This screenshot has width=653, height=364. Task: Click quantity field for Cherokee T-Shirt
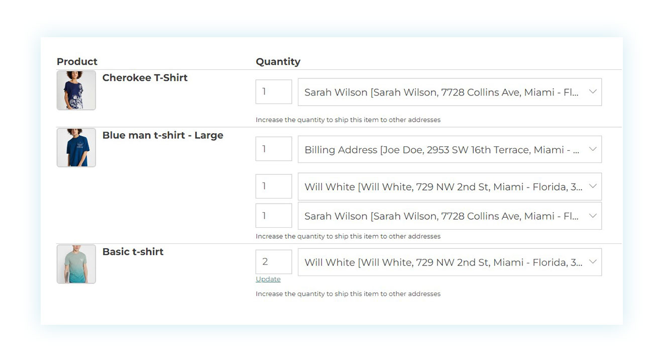(274, 92)
